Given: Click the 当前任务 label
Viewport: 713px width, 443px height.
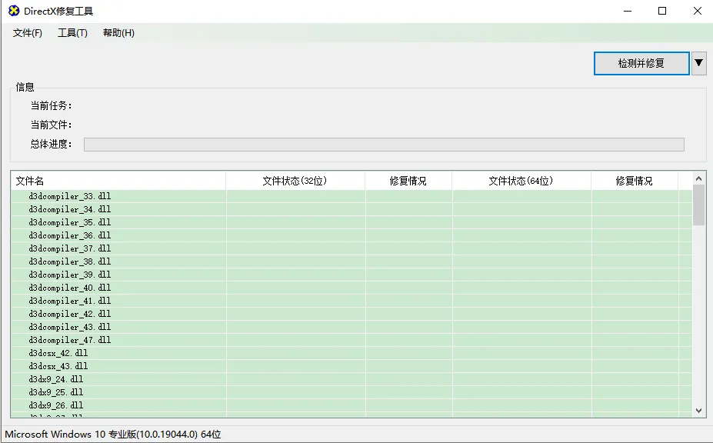Looking at the screenshot, I should click(x=51, y=106).
